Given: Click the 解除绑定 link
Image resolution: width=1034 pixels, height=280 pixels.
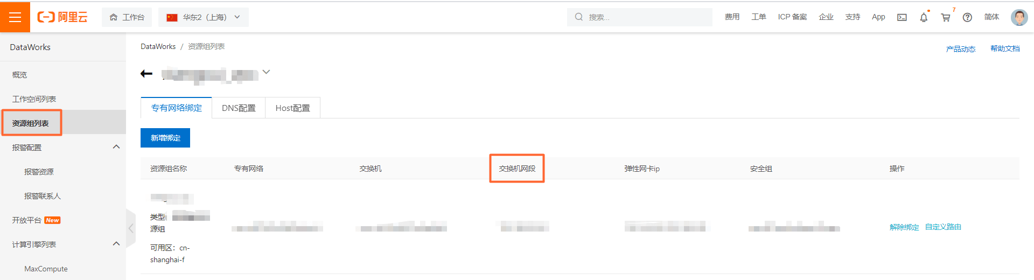Looking at the screenshot, I should [904, 227].
